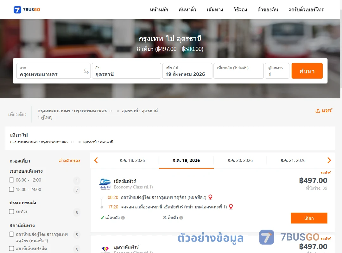Click Economy Class (ป.1) under เชิดชัยทัวร์
Image resolution: width=342 pixels, height=253 pixels.
click(133, 187)
